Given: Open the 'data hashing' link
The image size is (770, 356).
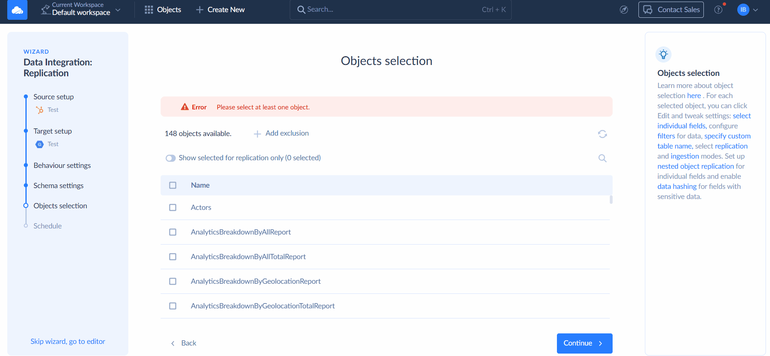Looking at the screenshot, I should pyautogui.click(x=677, y=186).
